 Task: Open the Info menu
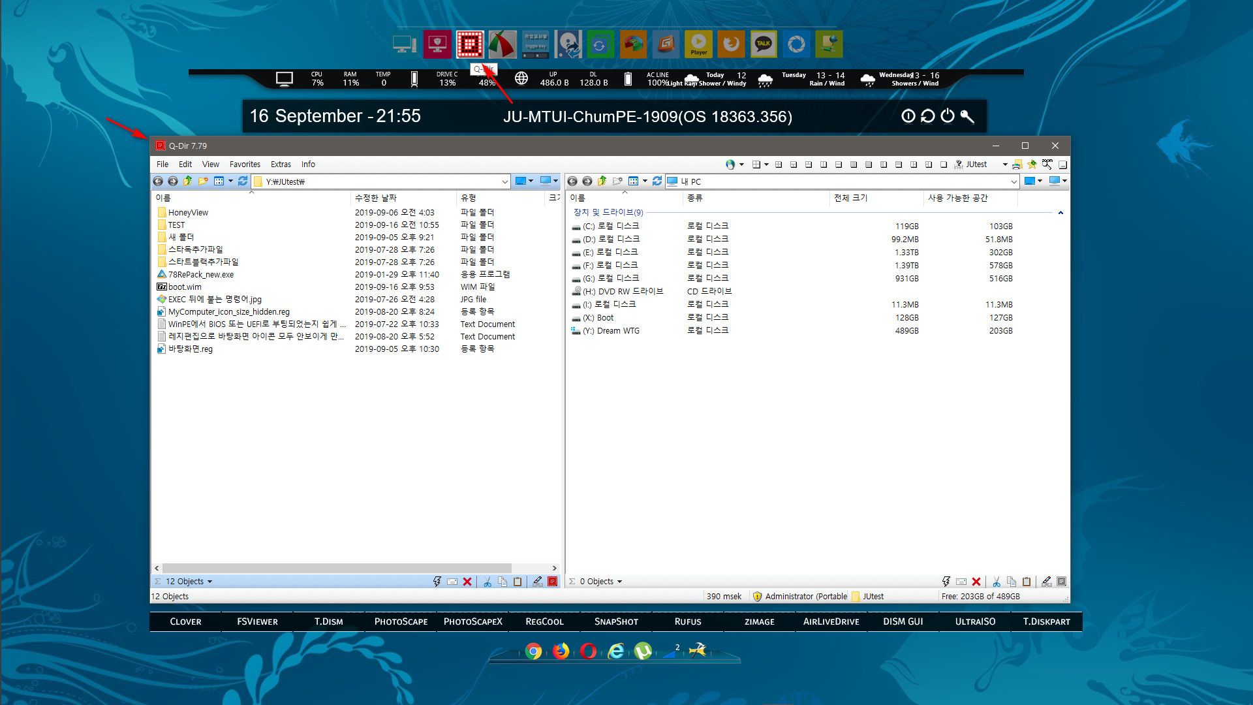(x=308, y=164)
